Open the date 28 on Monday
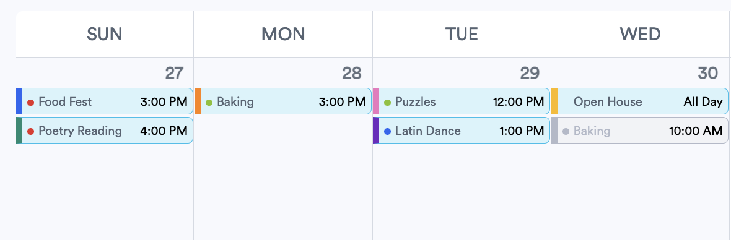 point(351,73)
